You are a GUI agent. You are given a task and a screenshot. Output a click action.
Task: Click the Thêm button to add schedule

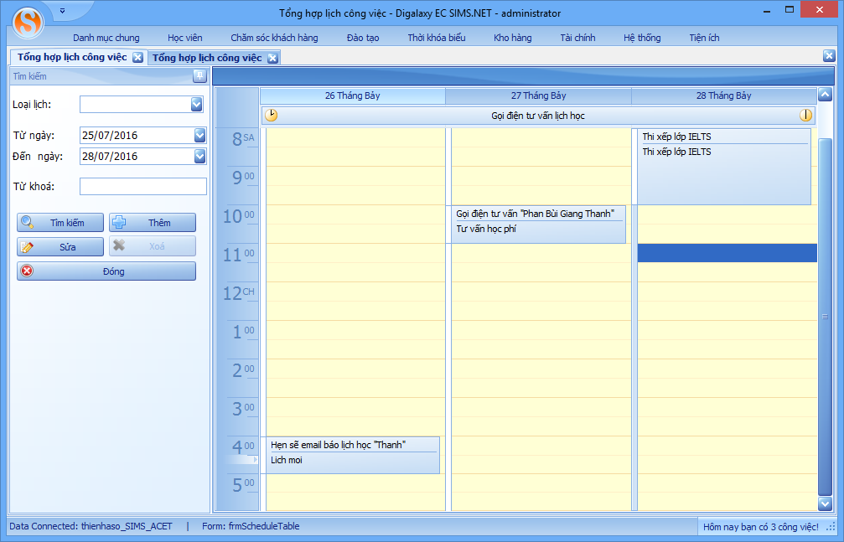coord(153,223)
